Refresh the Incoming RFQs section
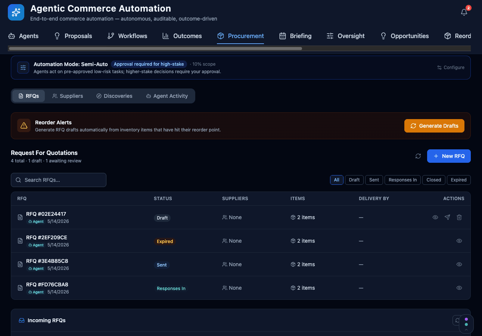The width and height of the screenshot is (482, 336). pyautogui.click(x=457, y=320)
